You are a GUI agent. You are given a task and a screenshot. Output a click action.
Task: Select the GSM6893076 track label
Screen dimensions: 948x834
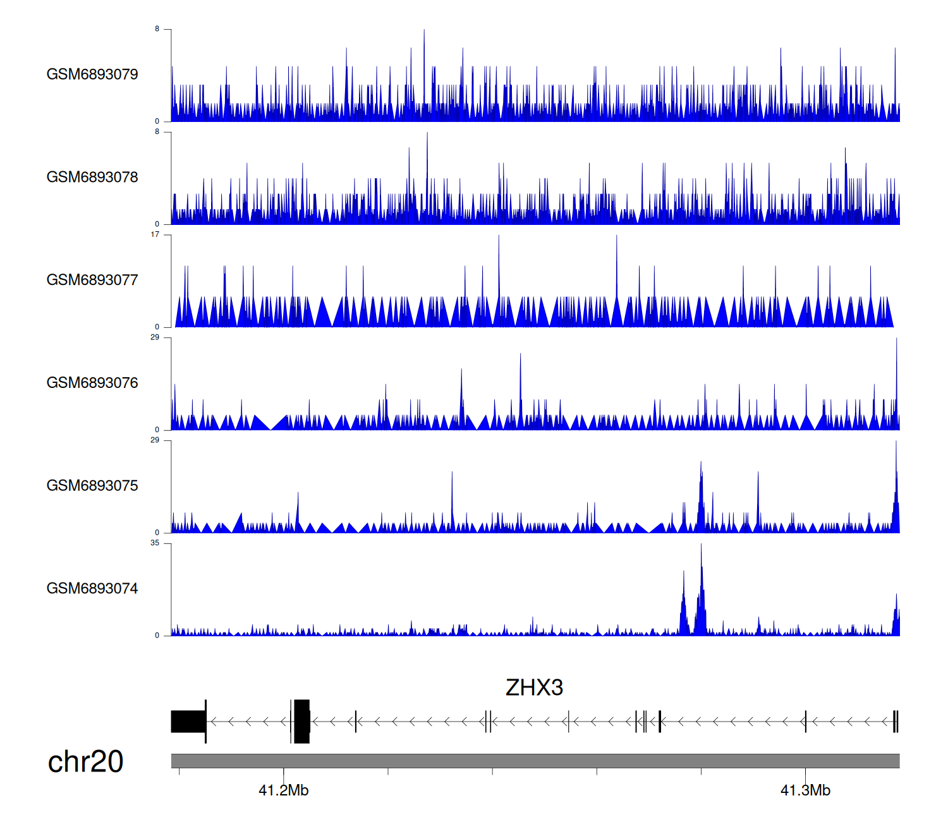point(92,383)
